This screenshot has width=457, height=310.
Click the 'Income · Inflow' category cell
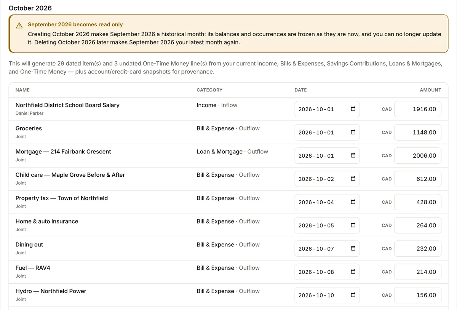point(217,105)
